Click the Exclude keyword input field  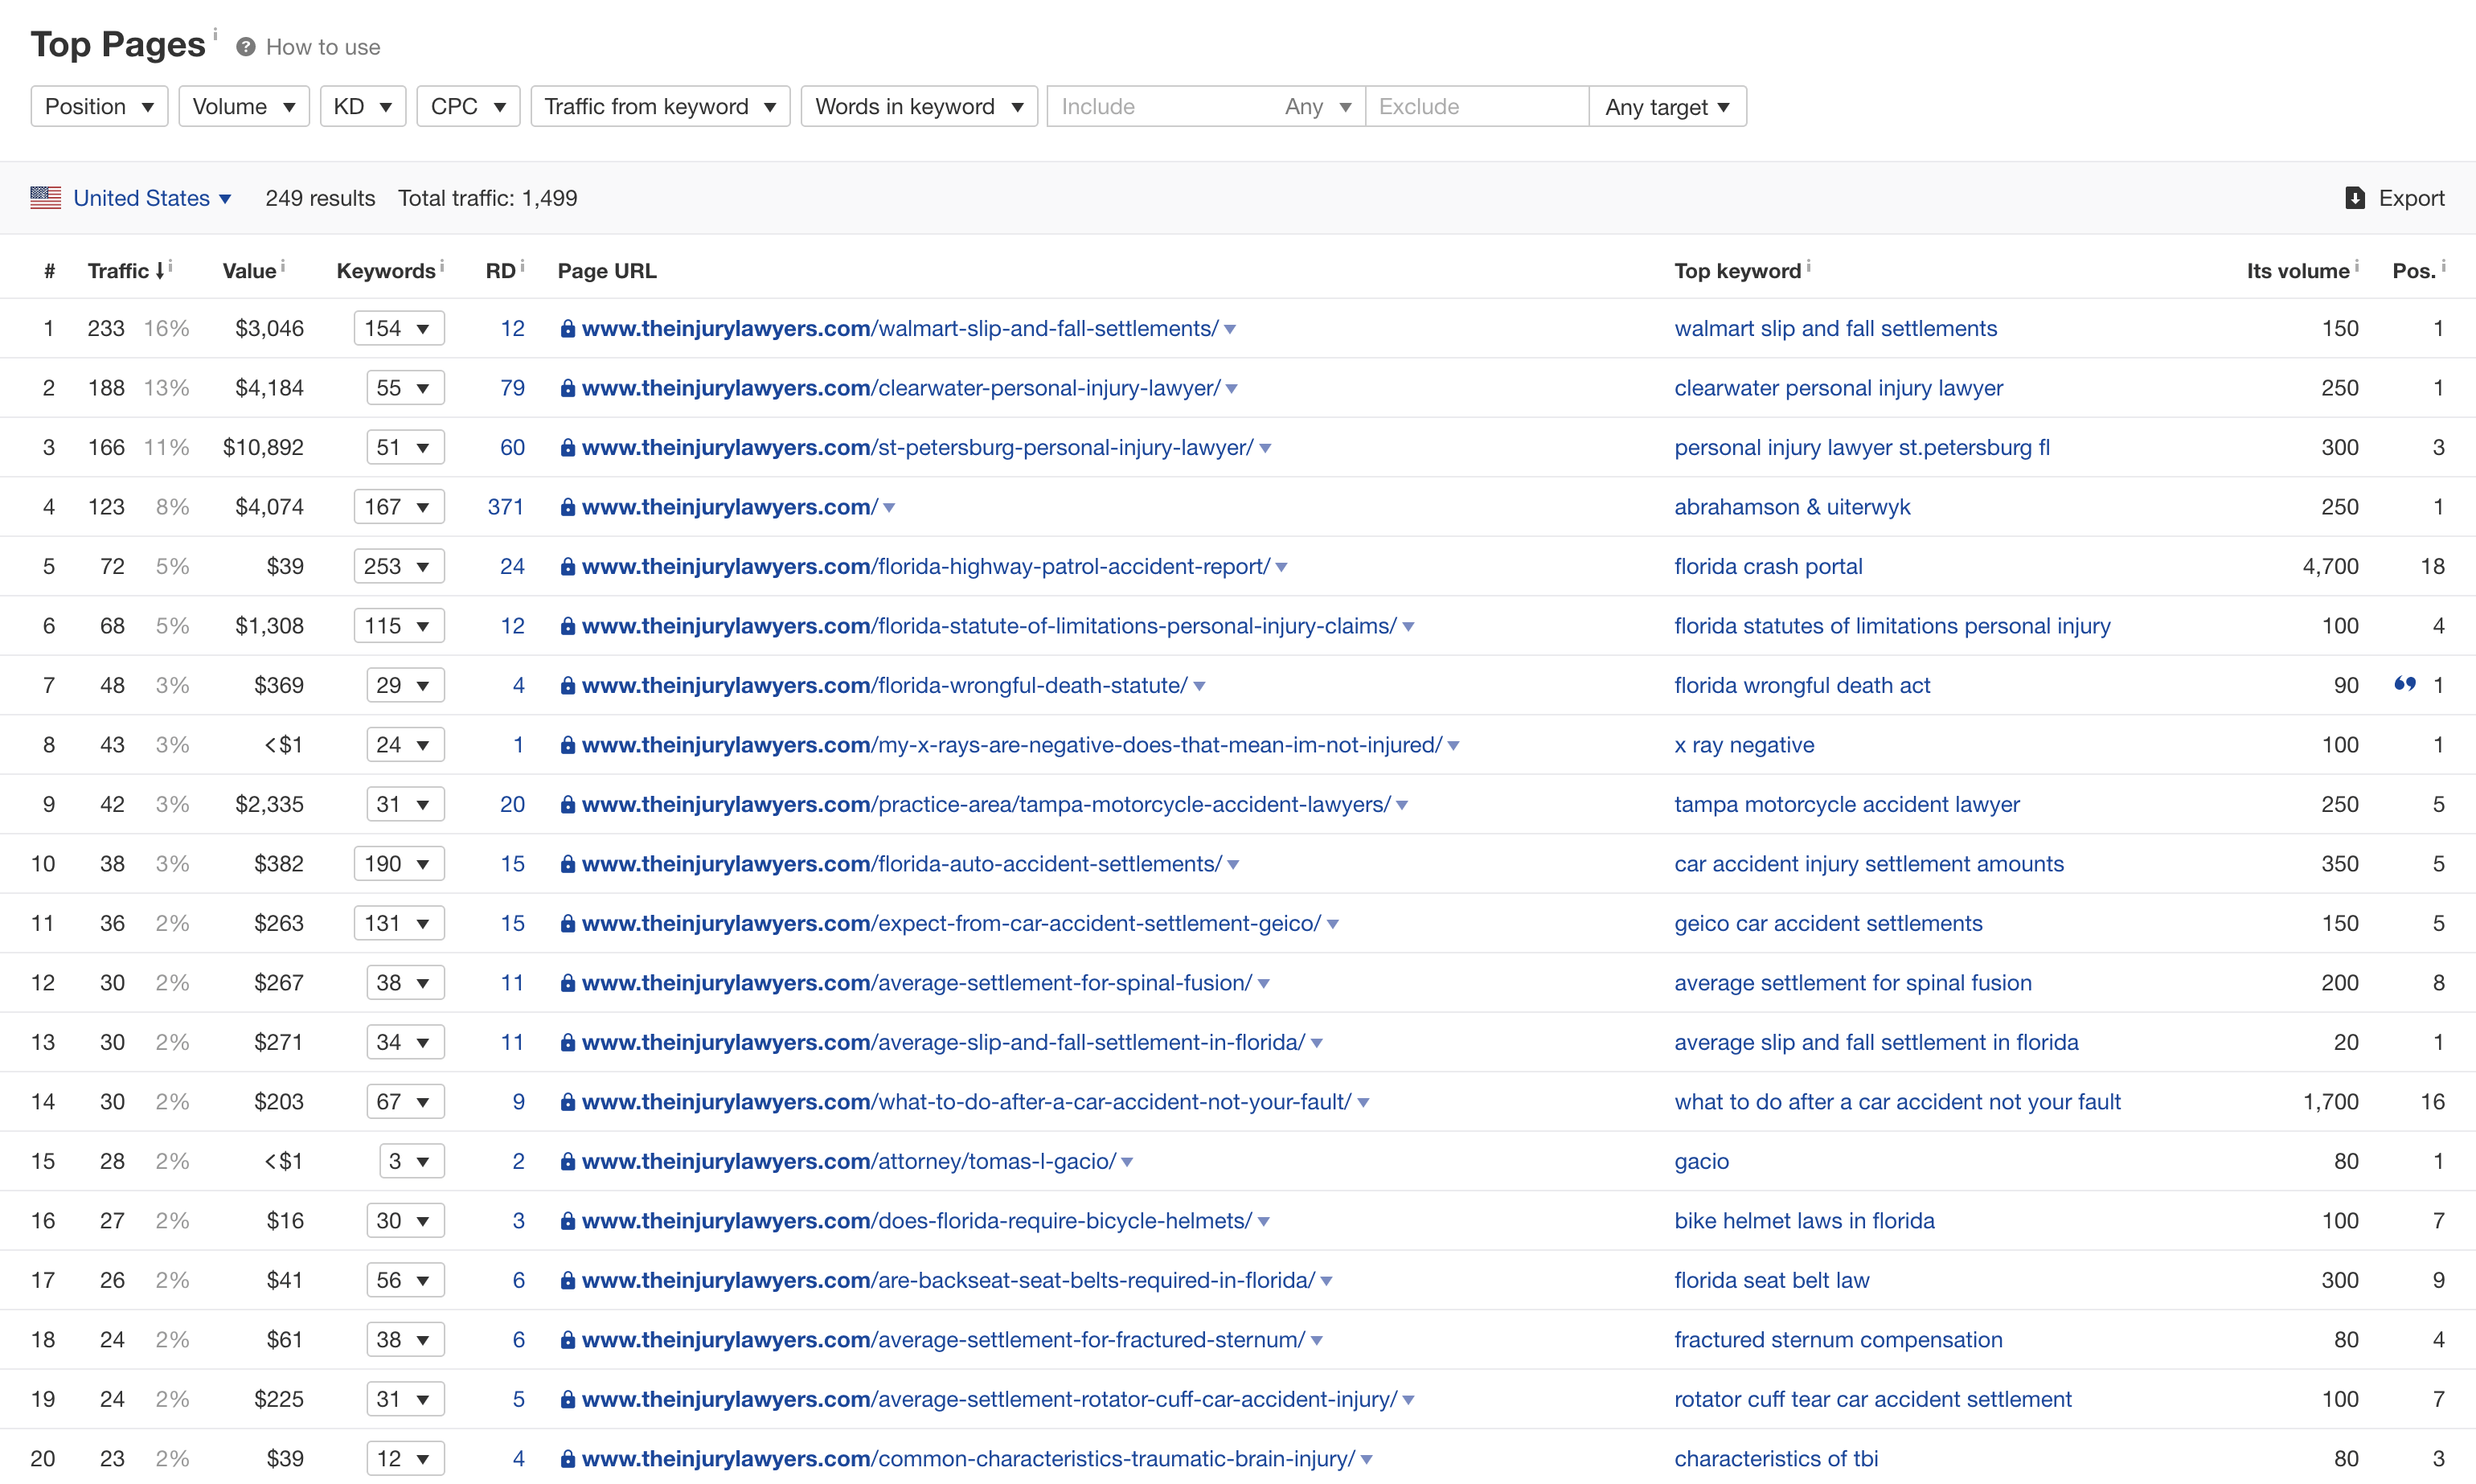coord(1477,106)
